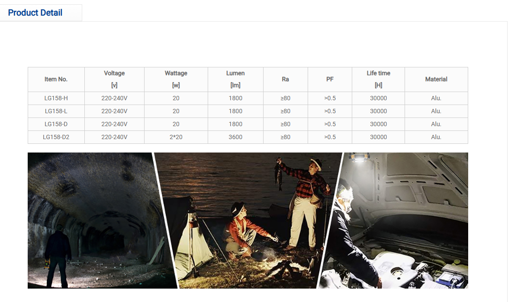Click the Alu. material for LG158-D
This screenshot has width=508, height=302.
point(436,124)
